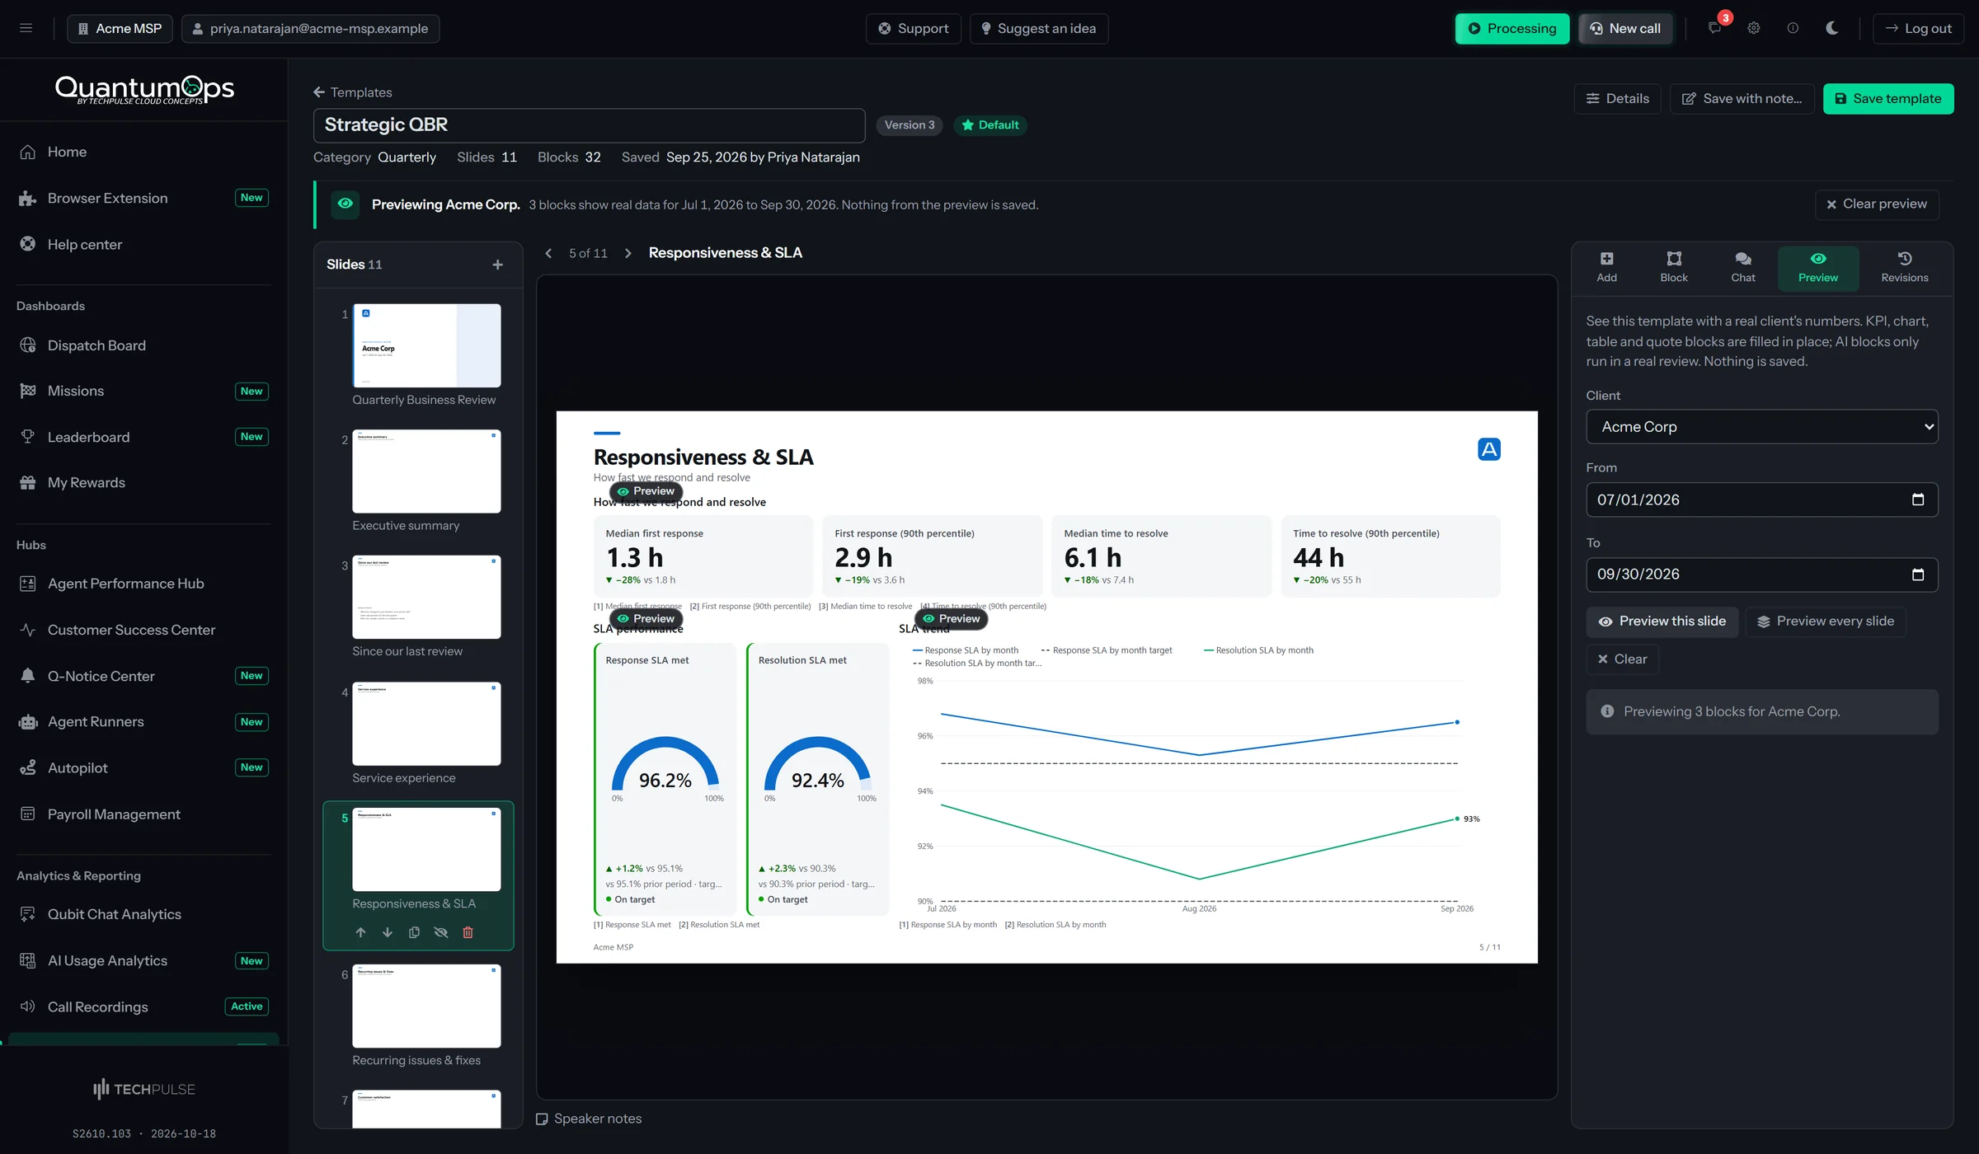Click the Processing status button
1979x1154 pixels.
(1512, 28)
